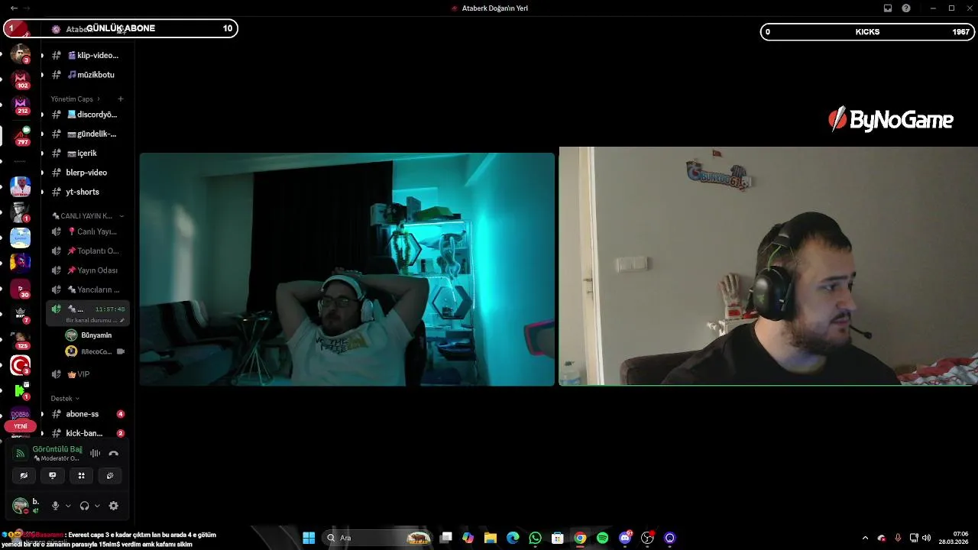Open the Turkish flag server icon
Viewport: 978px width, 550px height.
21,365
